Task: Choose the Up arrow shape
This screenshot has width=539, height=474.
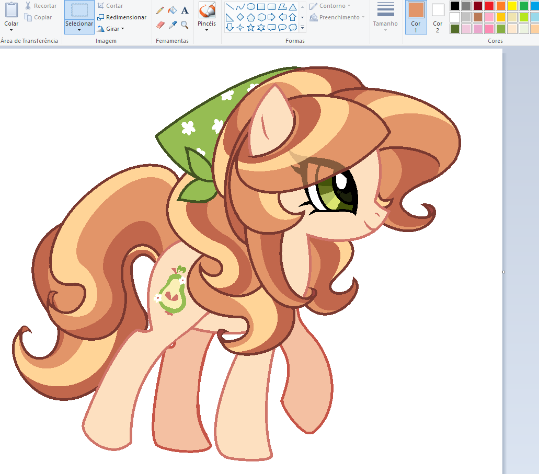Action: coord(293,17)
